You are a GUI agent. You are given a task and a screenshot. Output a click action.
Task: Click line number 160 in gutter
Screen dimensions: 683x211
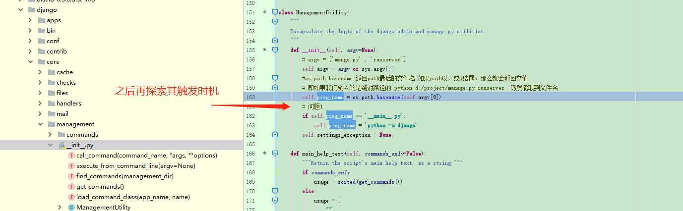(250, 97)
